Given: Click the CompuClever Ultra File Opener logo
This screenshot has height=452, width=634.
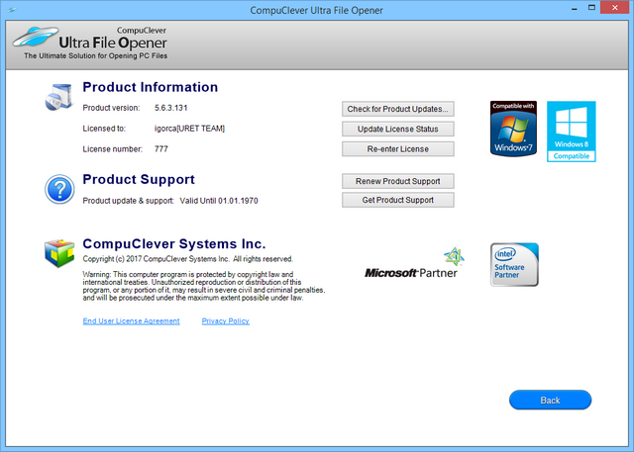Looking at the screenshot, I should point(89,44).
